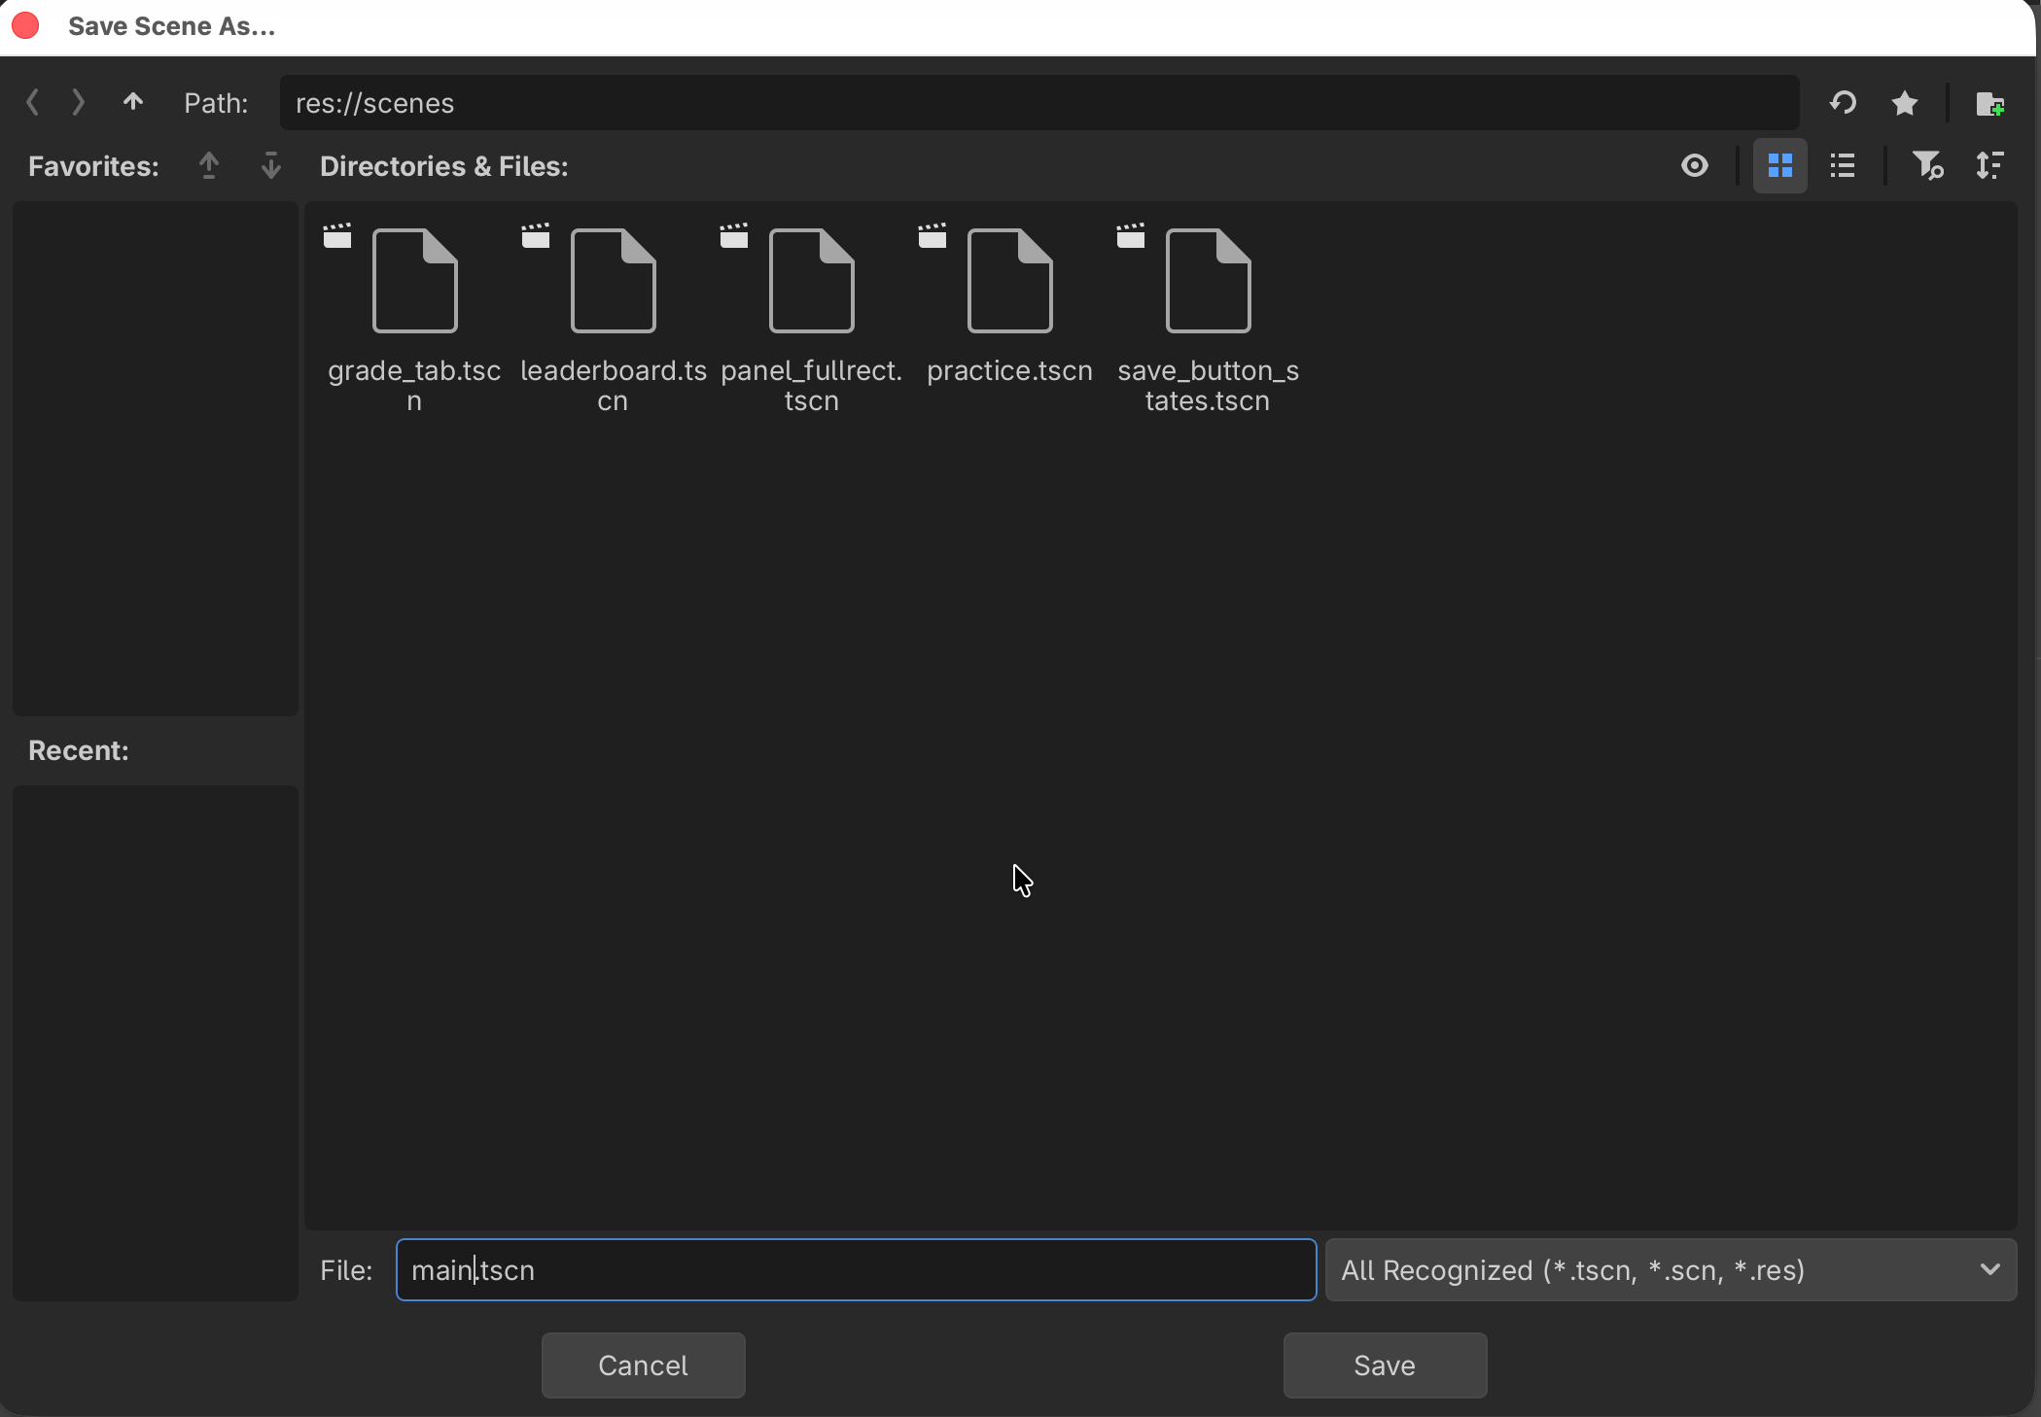Click the Save button
Viewport: 2041px width, 1417px height.
tap(1385, 1365)
